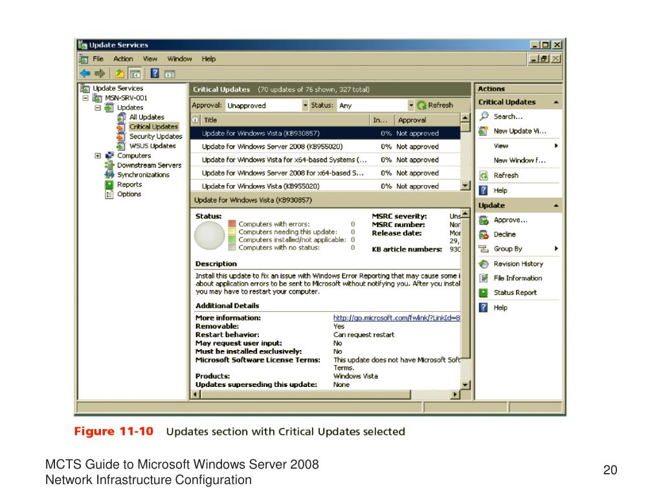Image resolution: width=663 pixels, height=497 pixels.
Task: Click Help under Critical Updates actions
Action: point(500,191)
